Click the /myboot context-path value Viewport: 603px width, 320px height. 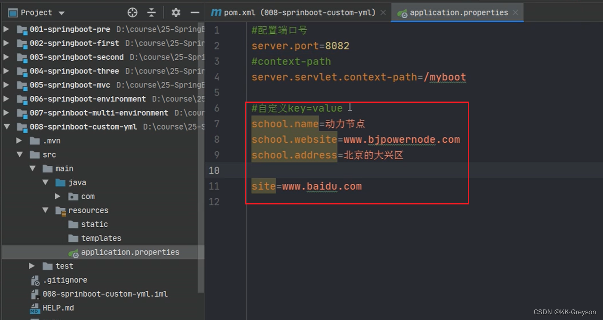[x=444, y=77]
